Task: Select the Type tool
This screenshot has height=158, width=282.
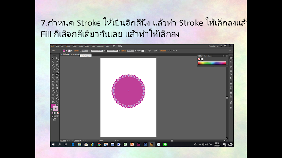Action: click(57, 65)
